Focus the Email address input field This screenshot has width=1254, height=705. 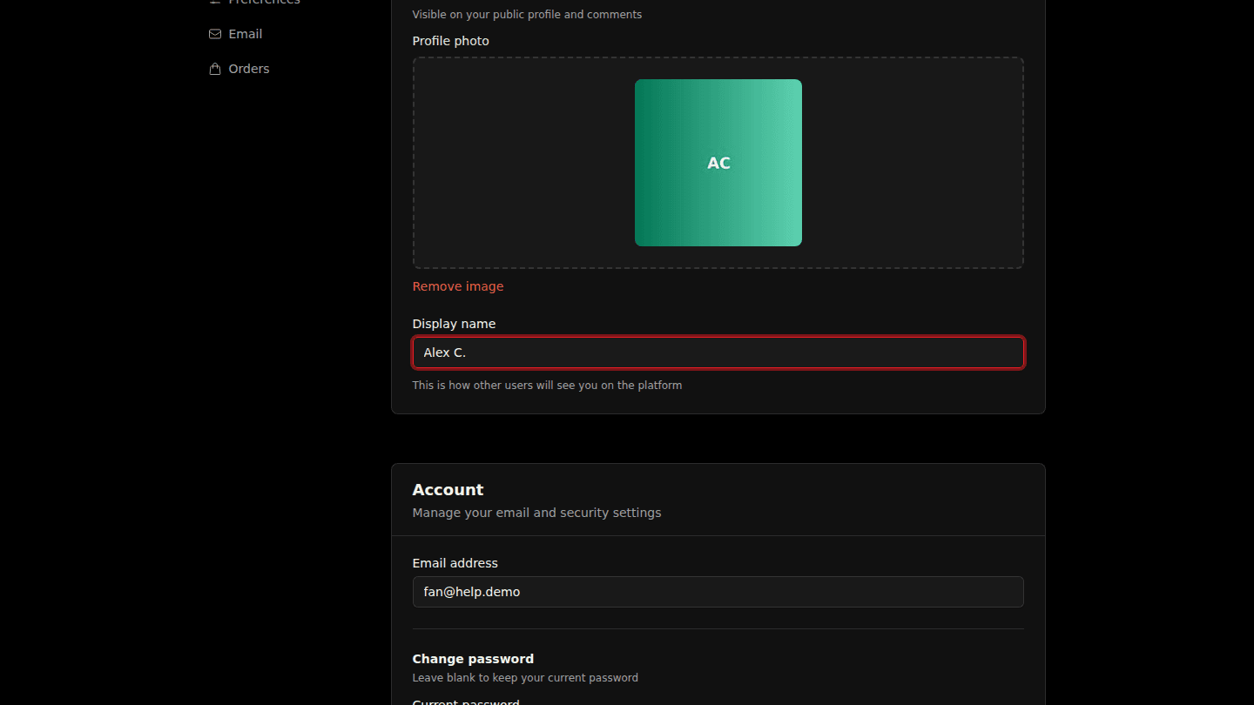pyautogui.click(x=718, y=592)
